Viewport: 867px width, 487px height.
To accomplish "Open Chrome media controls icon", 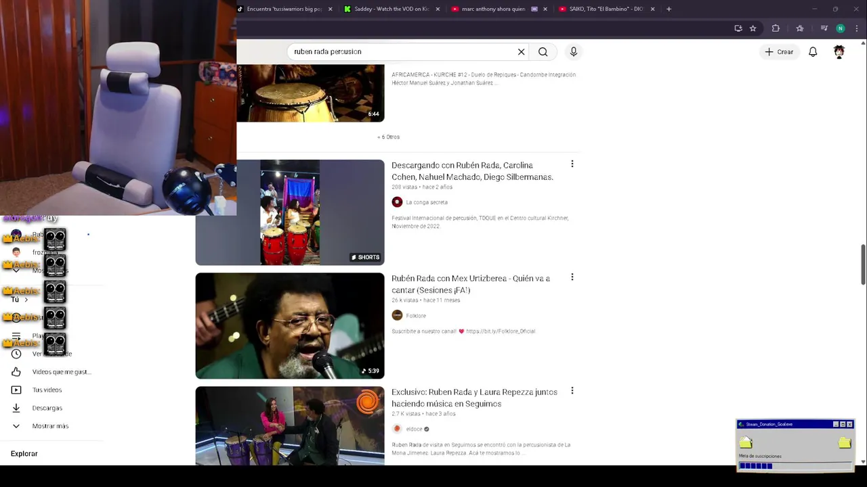I will (824, 28).
